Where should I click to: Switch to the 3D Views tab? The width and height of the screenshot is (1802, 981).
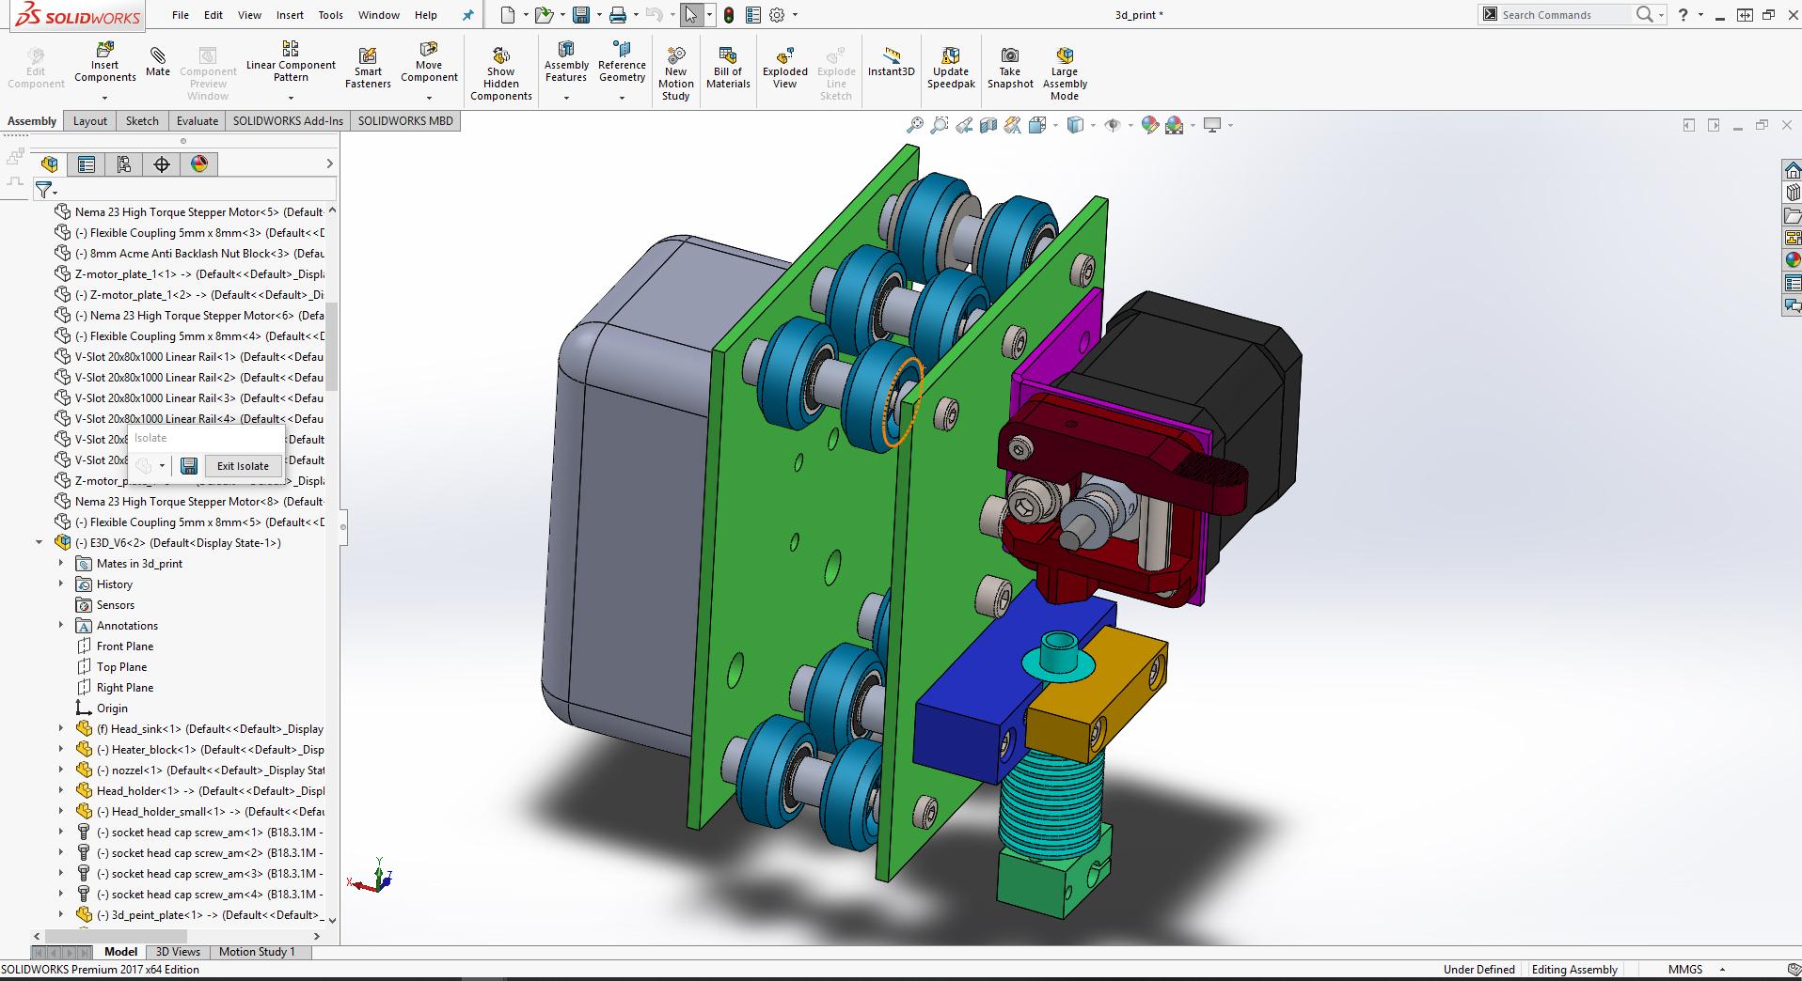(178, 952)
